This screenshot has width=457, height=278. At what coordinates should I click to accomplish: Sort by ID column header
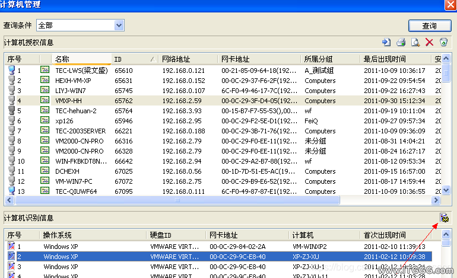135,59
